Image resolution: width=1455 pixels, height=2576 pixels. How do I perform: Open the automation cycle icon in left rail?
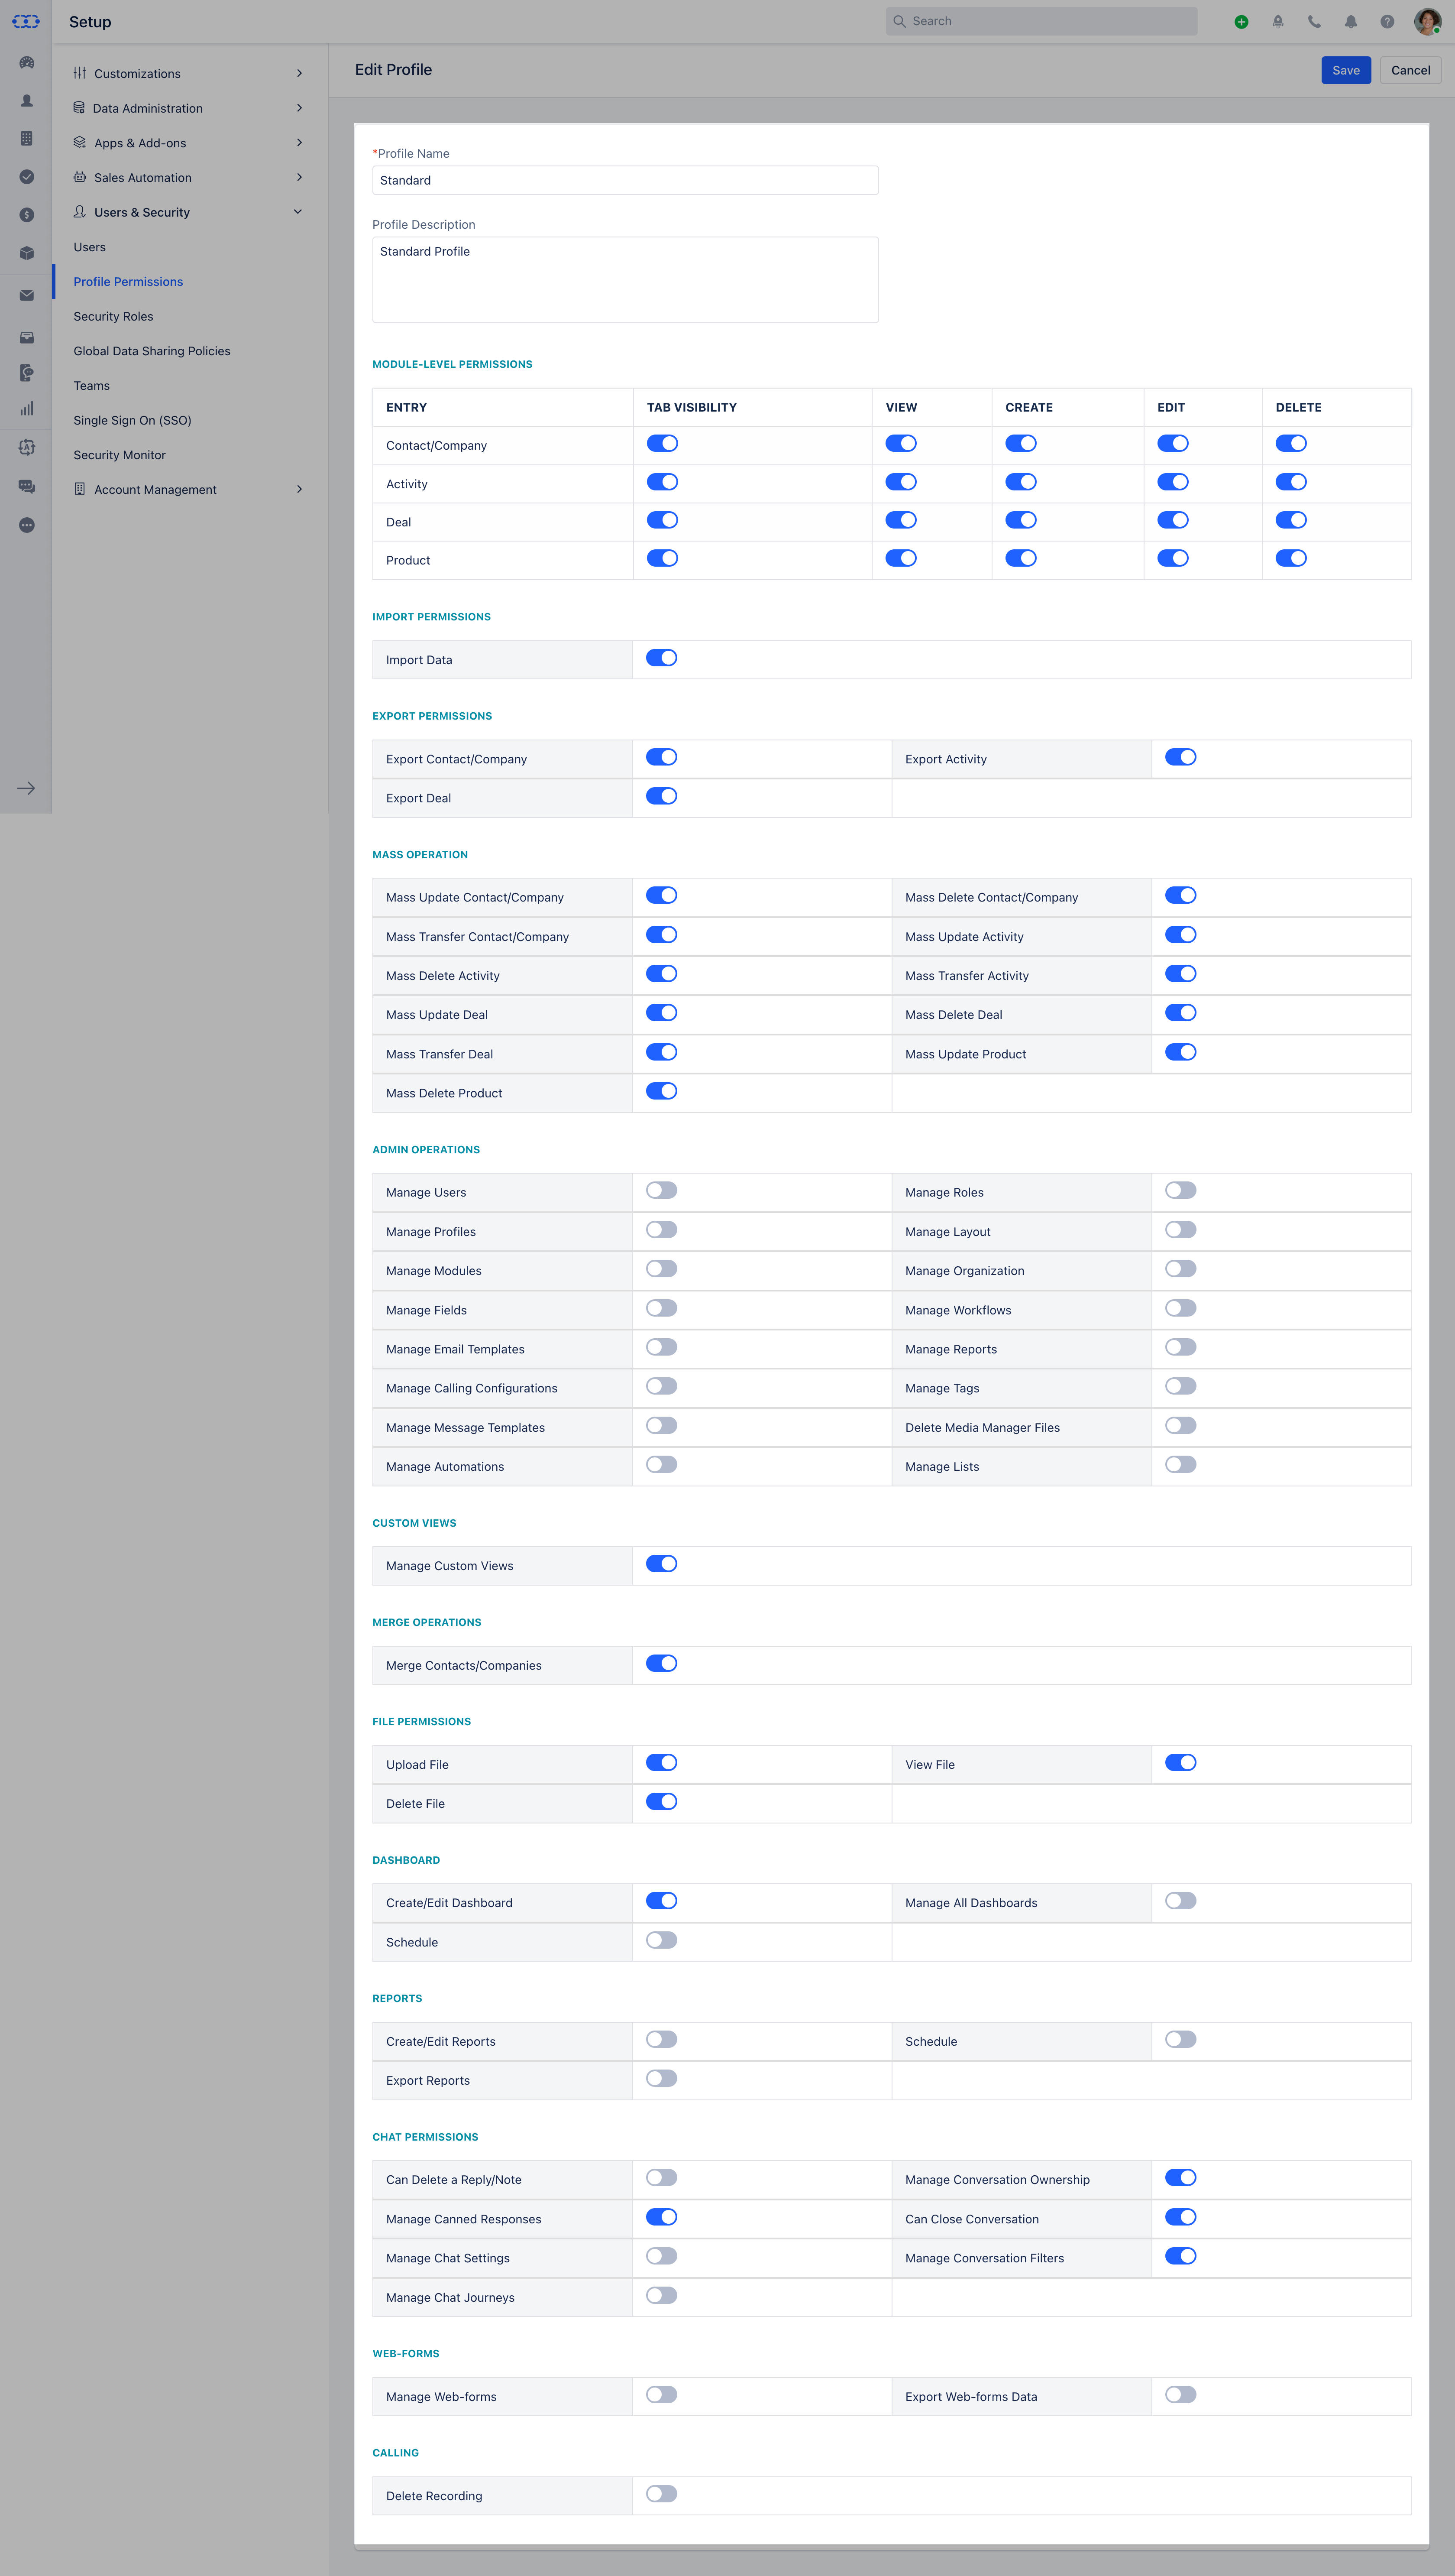[x=27, y=447]
